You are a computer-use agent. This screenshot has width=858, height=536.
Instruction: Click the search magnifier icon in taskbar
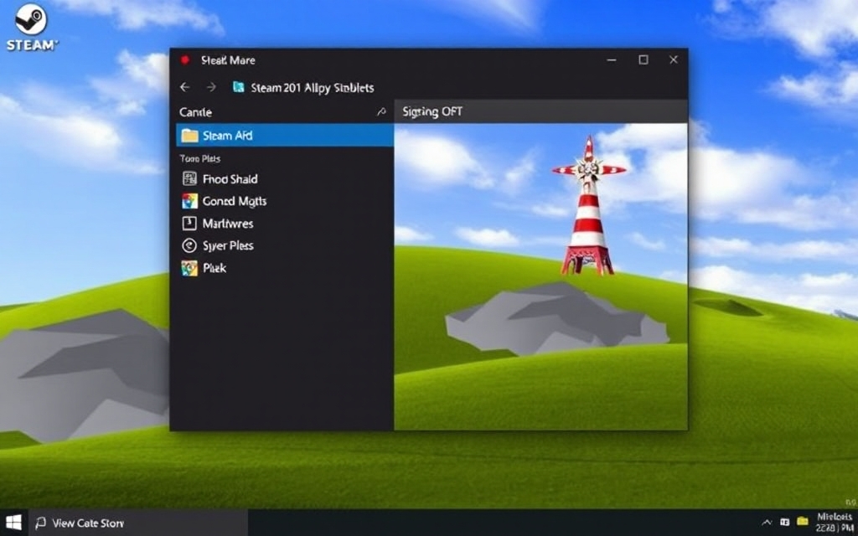pyautogui.click(x=40, y=523)
